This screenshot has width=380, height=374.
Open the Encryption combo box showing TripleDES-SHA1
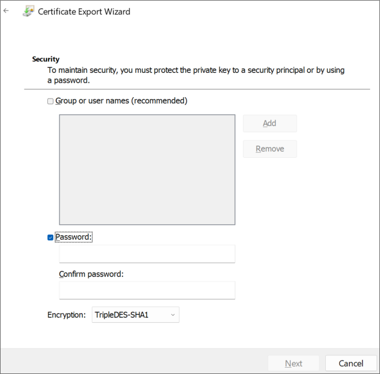point(131,315)
